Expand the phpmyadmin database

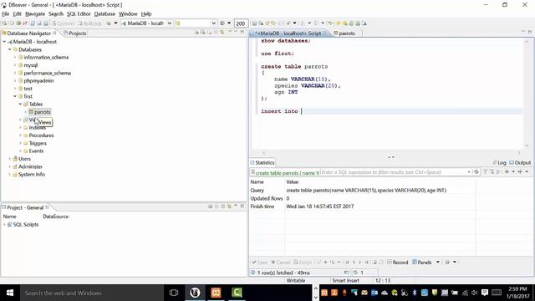click(x=15, y=81)
